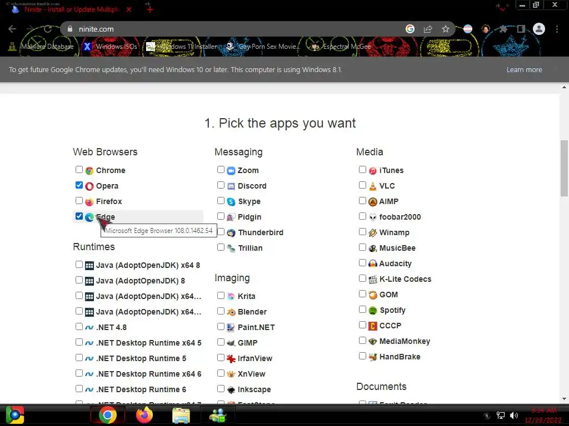This screenshot has height=426, width=569.
Task: Open the Windows 11 Installer bookmark
Action: click(182, 47)
